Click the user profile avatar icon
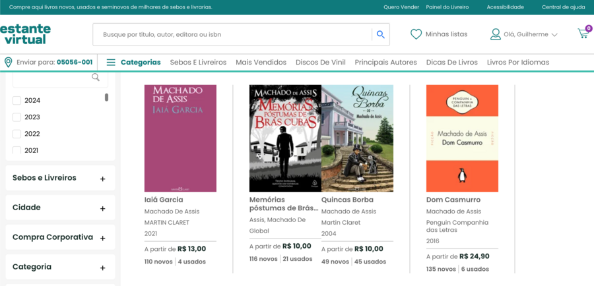 [496, 34]
